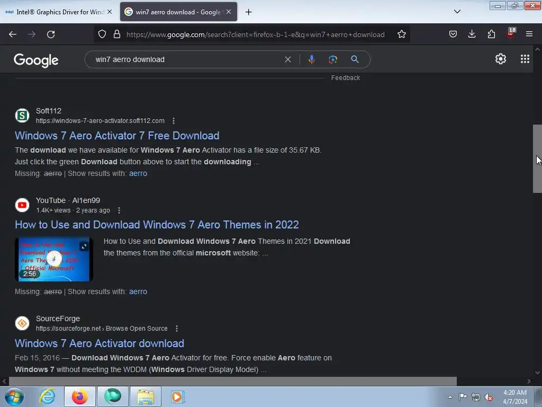Bookmark this page with the star

(x=401, y=34)
